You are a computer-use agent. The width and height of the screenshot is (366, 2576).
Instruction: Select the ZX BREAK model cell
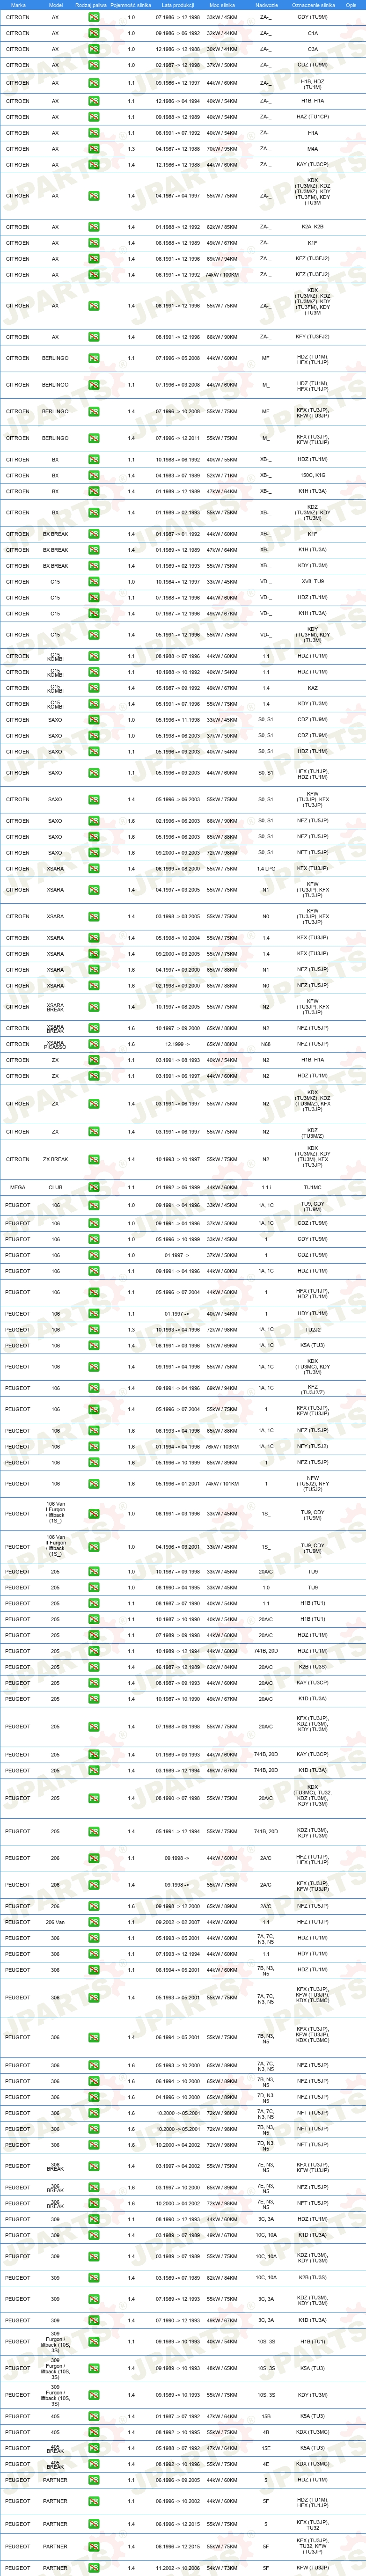pos(55,1160)
